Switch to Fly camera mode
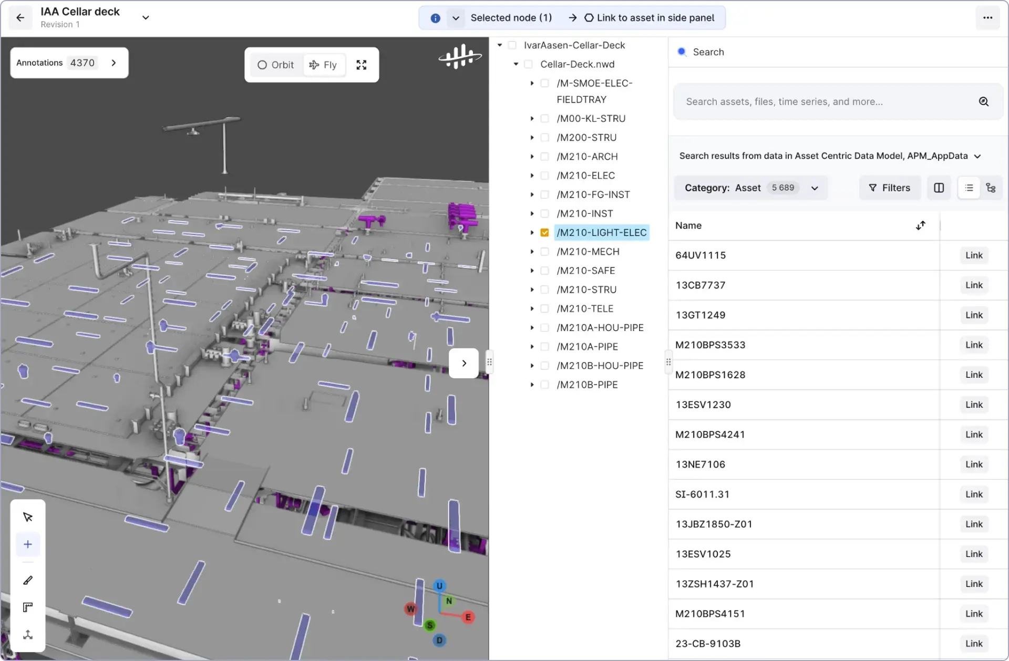The width and height of the screenshot is (1009, 661). point(324,65)
